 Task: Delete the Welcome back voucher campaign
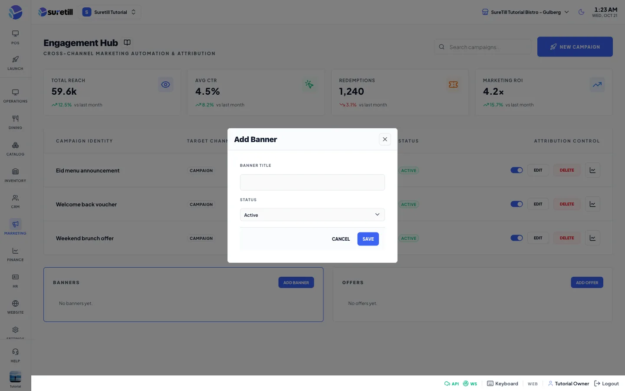(567, 204)
